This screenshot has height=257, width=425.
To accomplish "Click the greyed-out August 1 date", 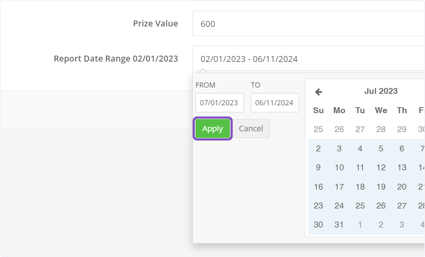I will [x=360, y=225].
